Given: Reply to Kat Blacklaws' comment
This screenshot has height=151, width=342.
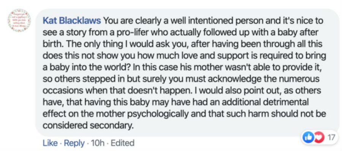Looking at the screenshot, I should [74, 143].
